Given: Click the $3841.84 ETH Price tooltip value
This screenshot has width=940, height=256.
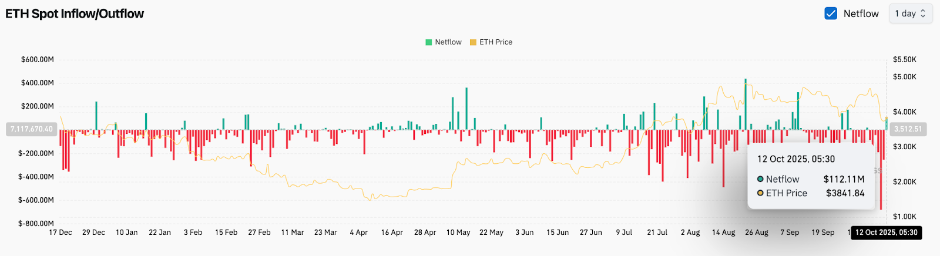Looking at the screenshot, I should pos(845,193).
